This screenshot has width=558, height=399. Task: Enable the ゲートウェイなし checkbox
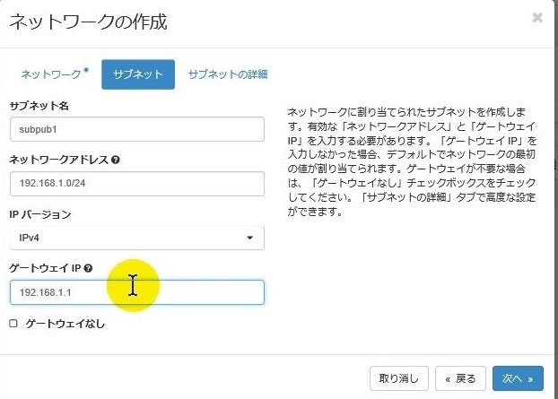pyautogui.click(x=13, y=324)
